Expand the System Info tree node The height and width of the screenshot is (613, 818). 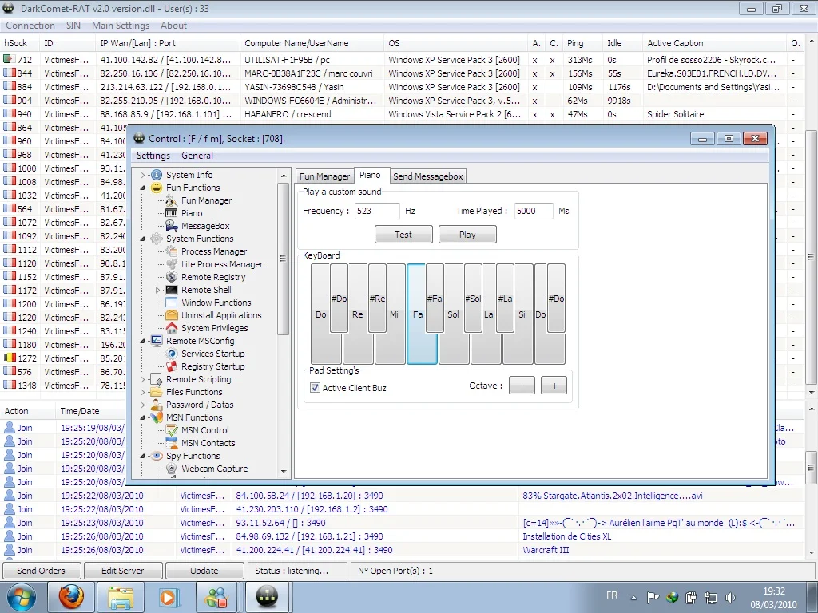click(x=143, y=175)
